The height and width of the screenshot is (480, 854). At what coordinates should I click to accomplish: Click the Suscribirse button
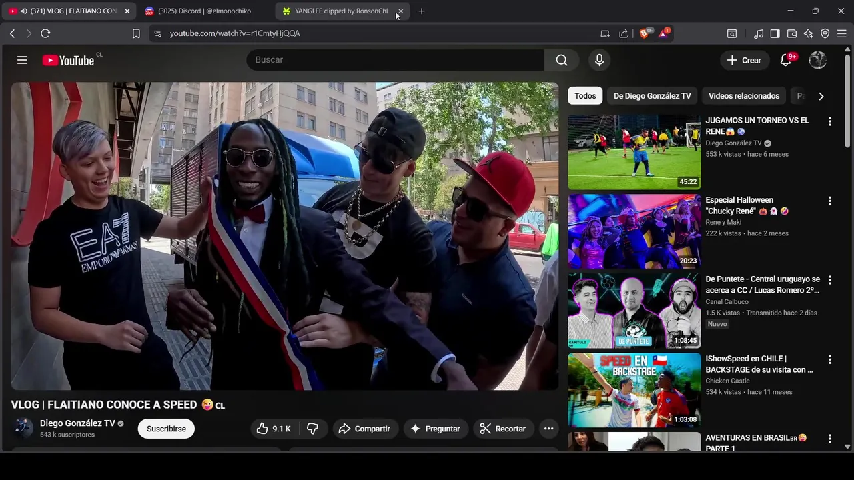coord(166,429)
